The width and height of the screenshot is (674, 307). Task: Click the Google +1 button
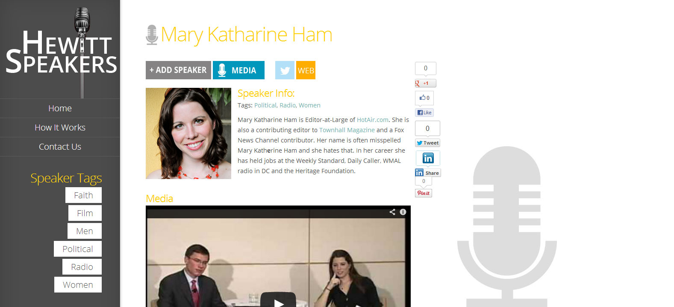coord(425,83)
